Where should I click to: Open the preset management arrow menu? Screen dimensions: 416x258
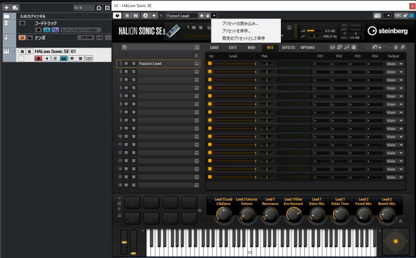click(214, 16)
